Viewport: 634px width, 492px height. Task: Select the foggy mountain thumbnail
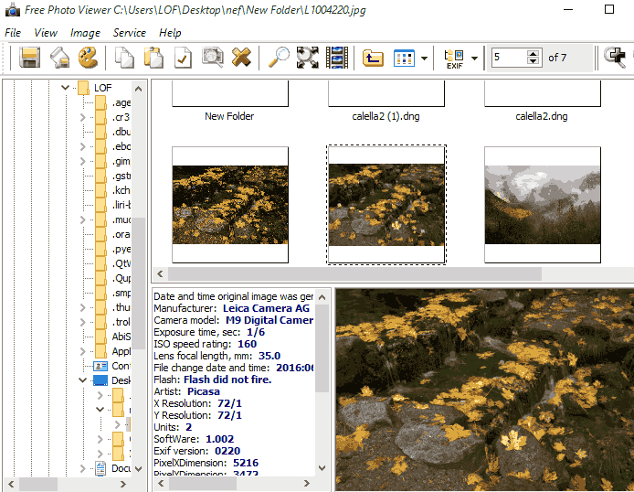coord(543,205)
